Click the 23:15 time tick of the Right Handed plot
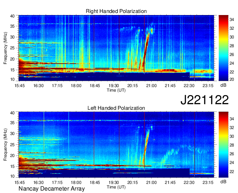The height and width of the screenshot is (193, 238). pyautogui.click(x=208, y=86)
